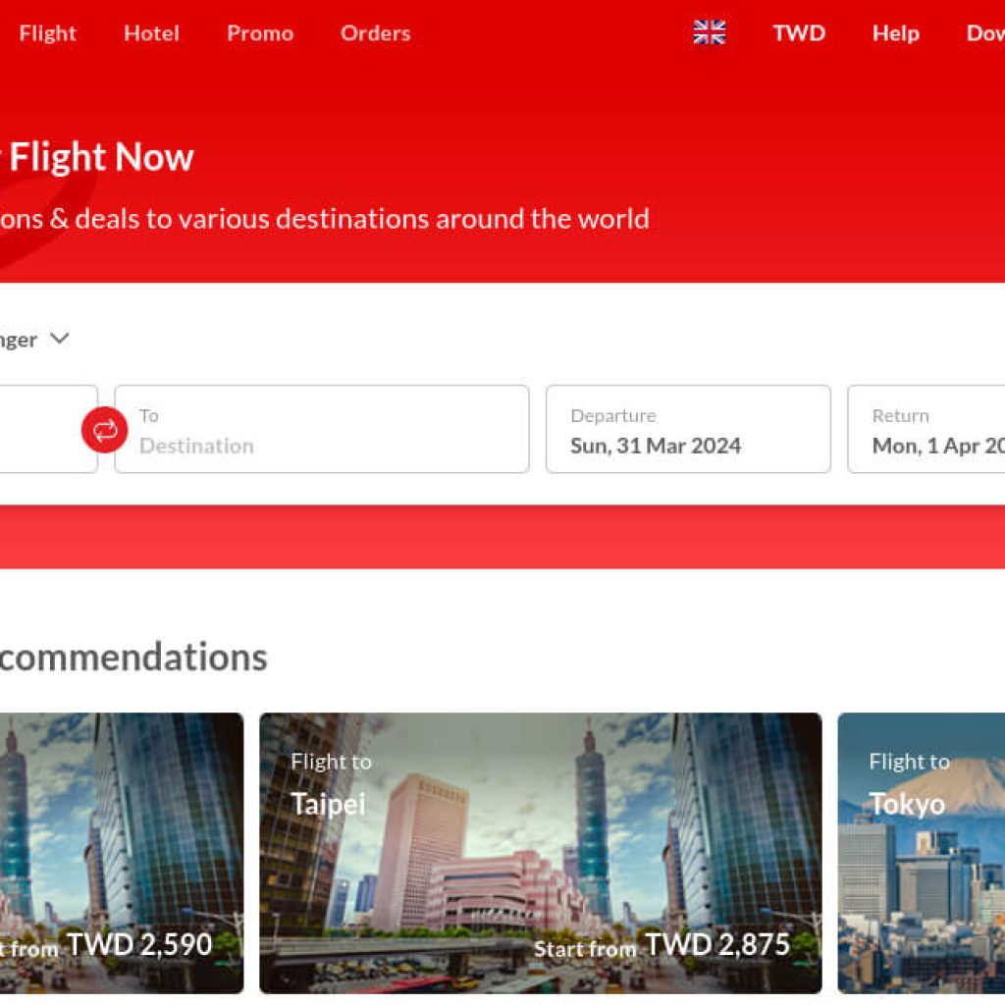Click the Help link in the header
This screenshot has width=1005, height=1005.
click(895, 33)
